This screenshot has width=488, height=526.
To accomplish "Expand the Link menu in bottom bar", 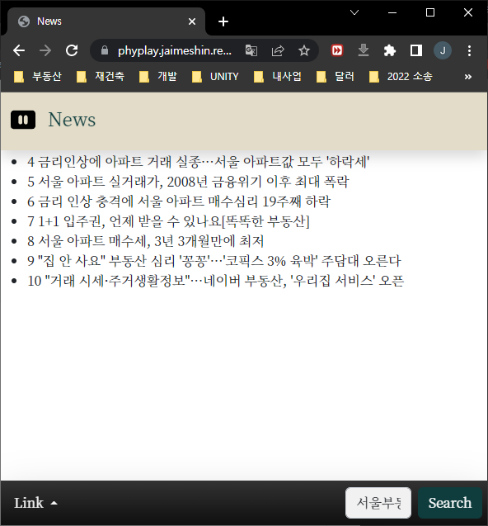I will [x=35, y=503].
